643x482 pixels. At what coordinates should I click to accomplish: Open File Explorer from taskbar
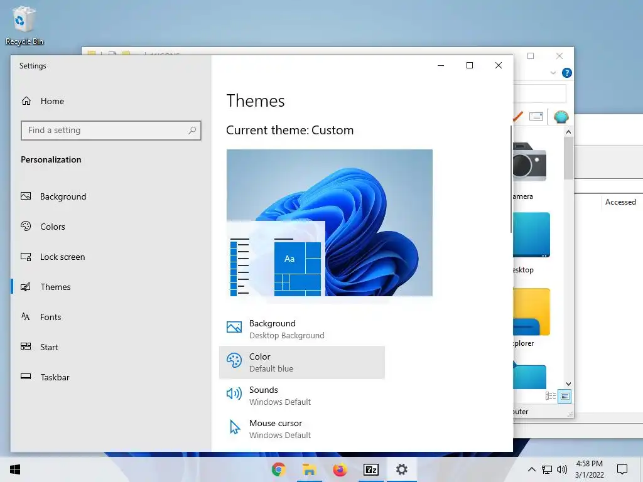[309, 469]
